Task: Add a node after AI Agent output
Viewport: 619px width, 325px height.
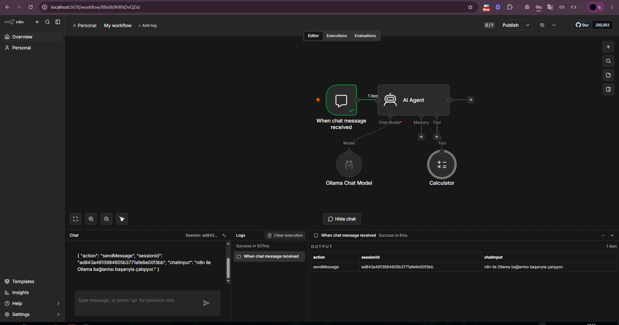Action: (x=471, y=100)
